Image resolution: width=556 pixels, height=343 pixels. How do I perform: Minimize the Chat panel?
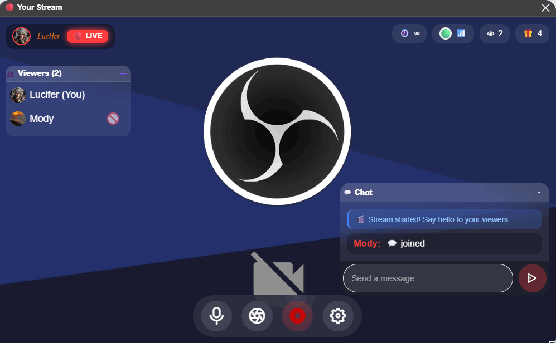539,192
